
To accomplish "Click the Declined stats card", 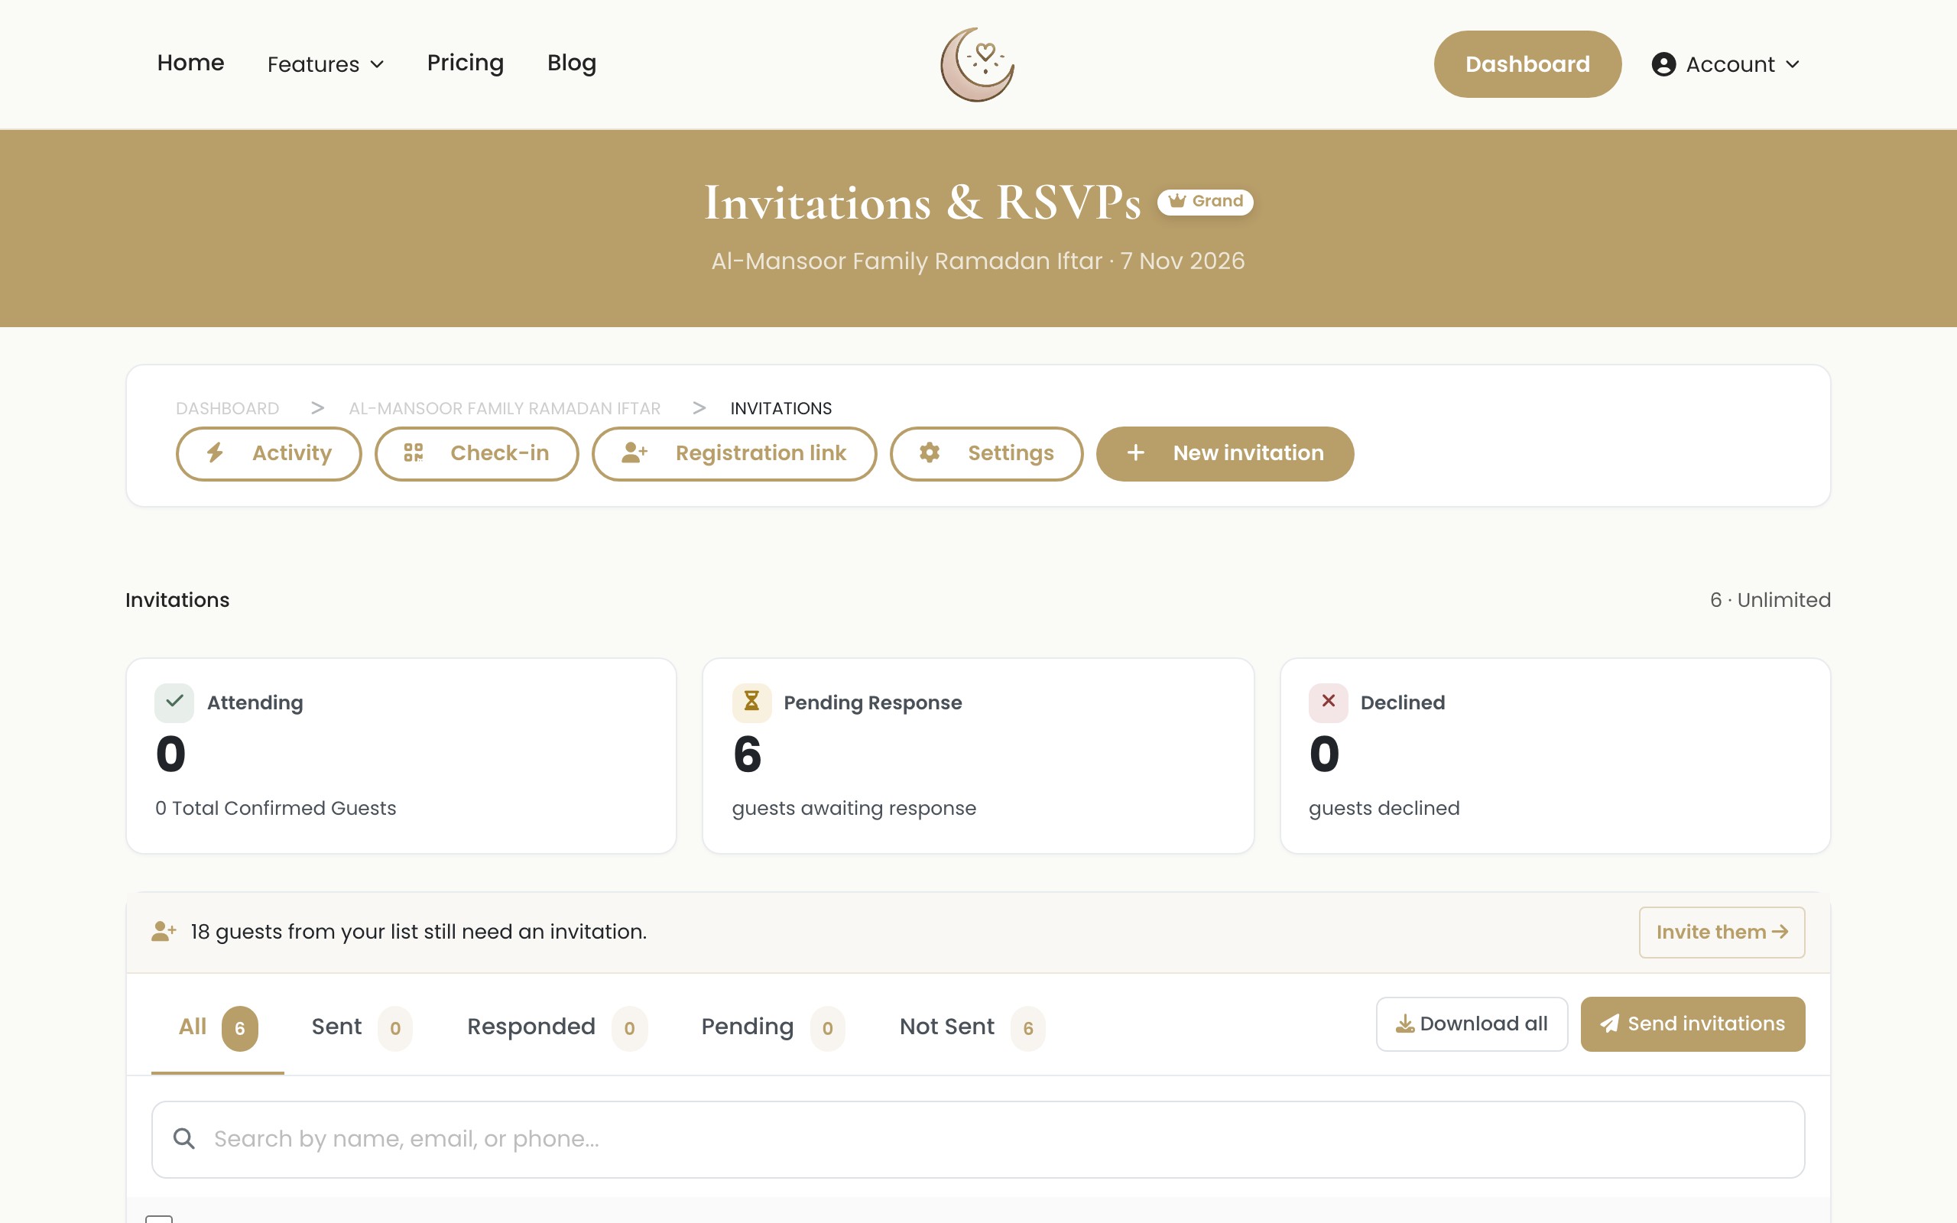I will pyautogui.click(x=1554, y=755).
